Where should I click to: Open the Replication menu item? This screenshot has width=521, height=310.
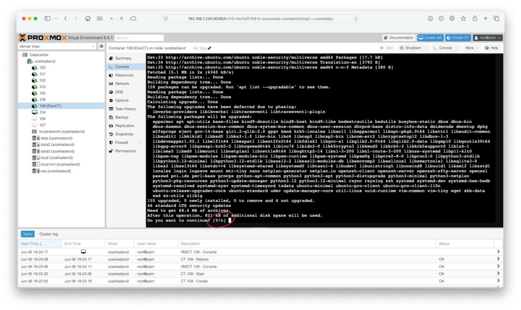[125, 126]
